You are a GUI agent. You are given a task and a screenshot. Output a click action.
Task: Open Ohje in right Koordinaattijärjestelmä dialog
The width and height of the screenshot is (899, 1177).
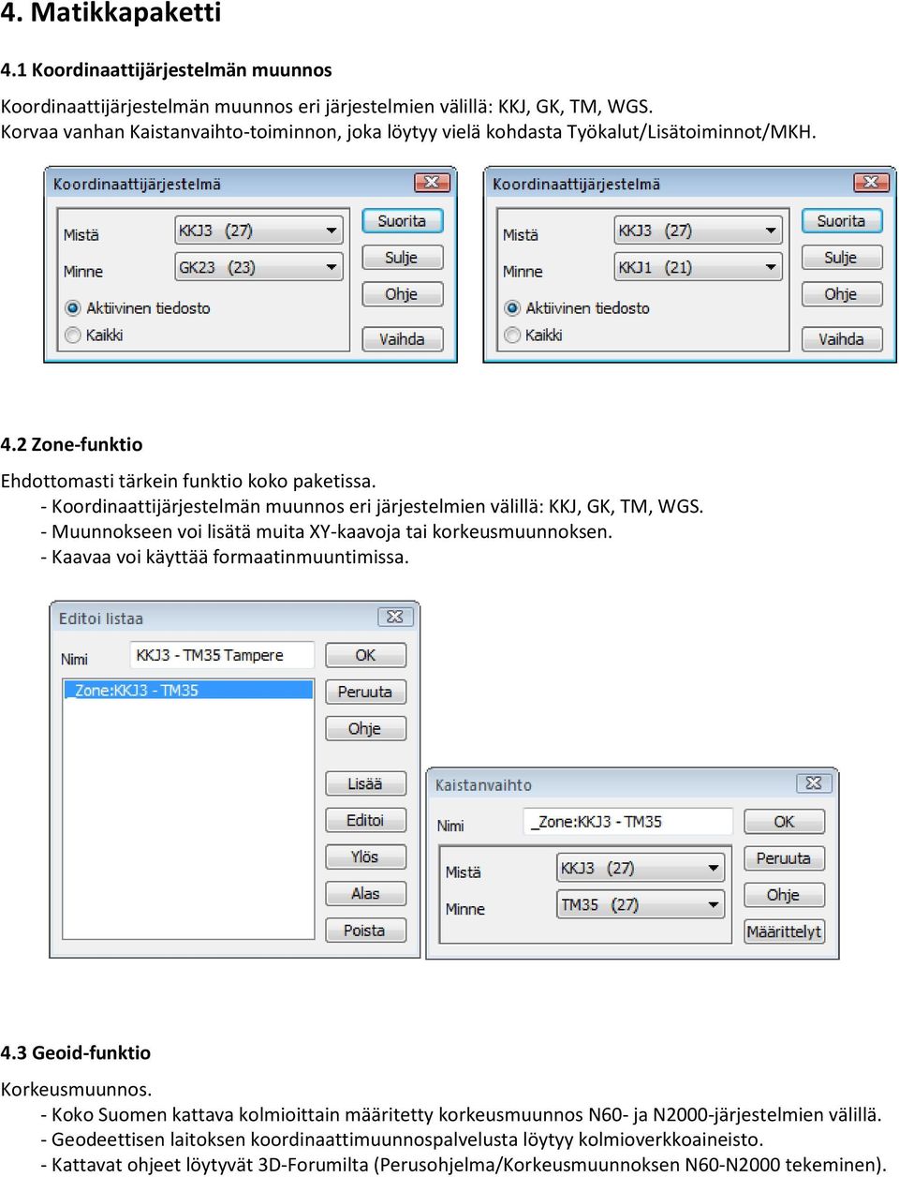pyautogui.click(x=842, y=294)
